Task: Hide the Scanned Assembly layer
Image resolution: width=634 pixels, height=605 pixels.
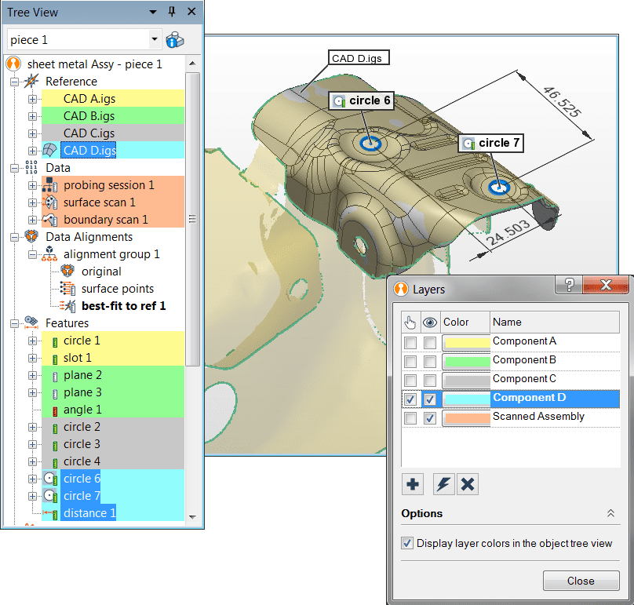Action: click(x=430, y=418)
